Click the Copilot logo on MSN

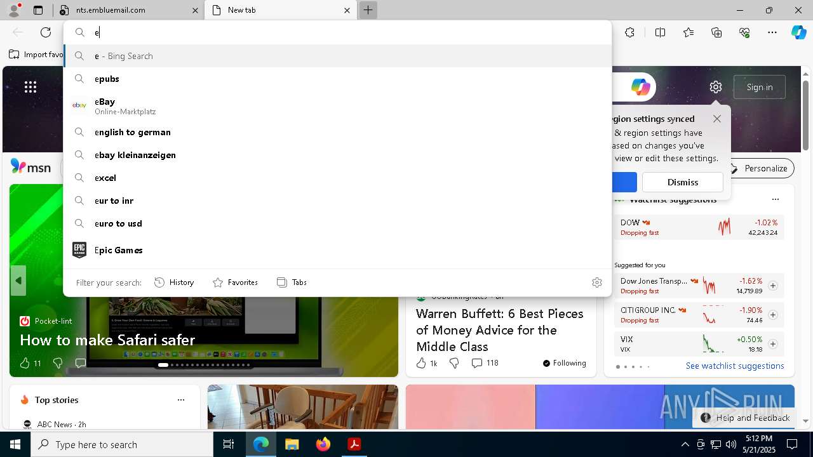click(x=640, y=87)
